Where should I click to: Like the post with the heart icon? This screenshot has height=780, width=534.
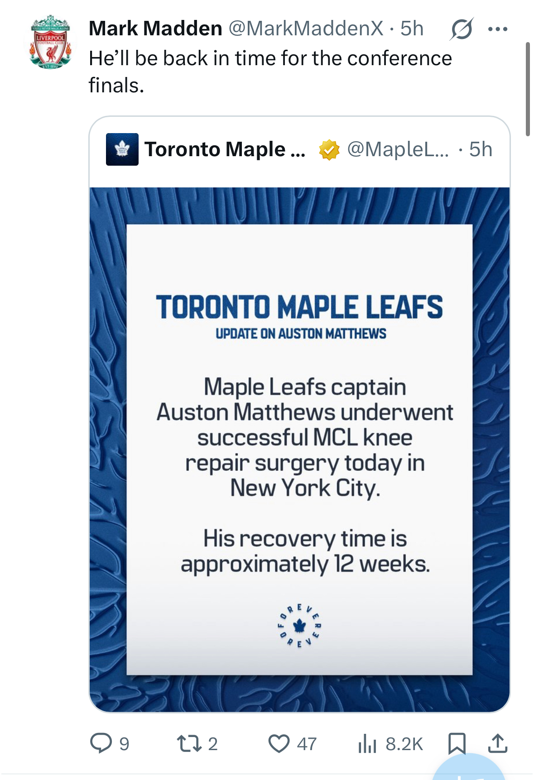coord(279,743)
